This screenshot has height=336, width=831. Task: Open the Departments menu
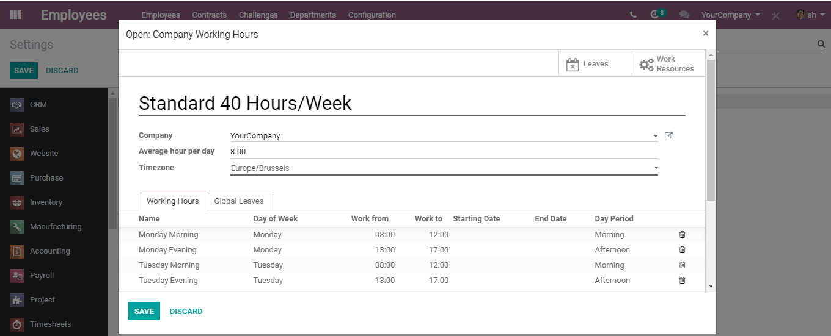[313, 15]
